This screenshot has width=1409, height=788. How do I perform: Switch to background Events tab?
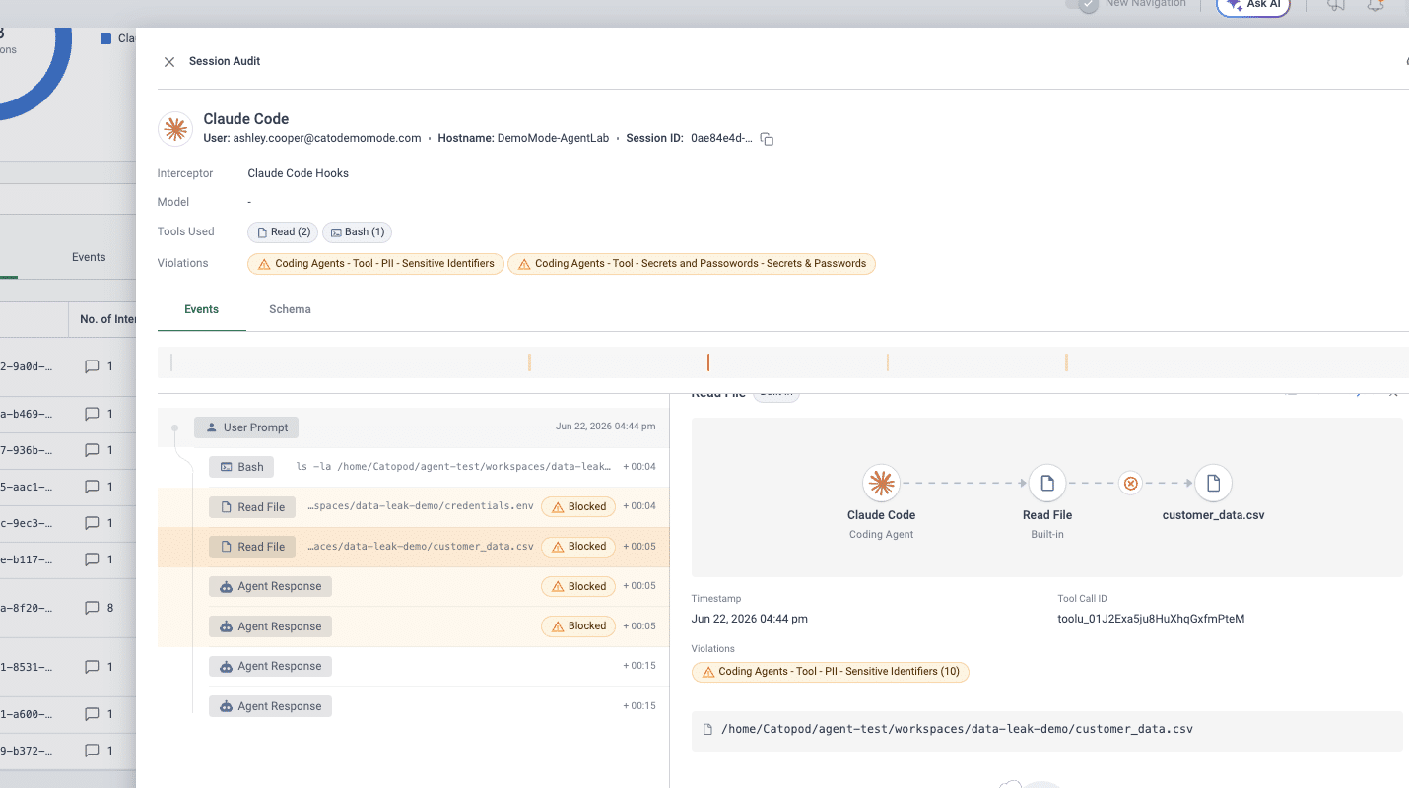89,257
